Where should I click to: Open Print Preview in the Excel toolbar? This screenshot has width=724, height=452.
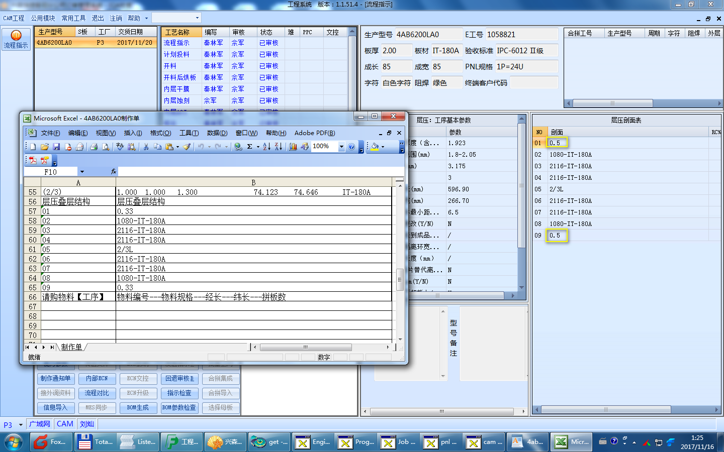[106, 147]
